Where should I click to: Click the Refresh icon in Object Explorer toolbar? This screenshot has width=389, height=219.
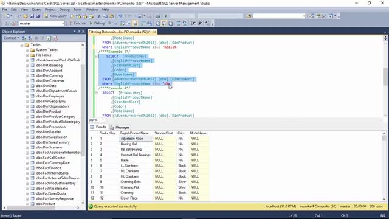(x=49, y=38)
